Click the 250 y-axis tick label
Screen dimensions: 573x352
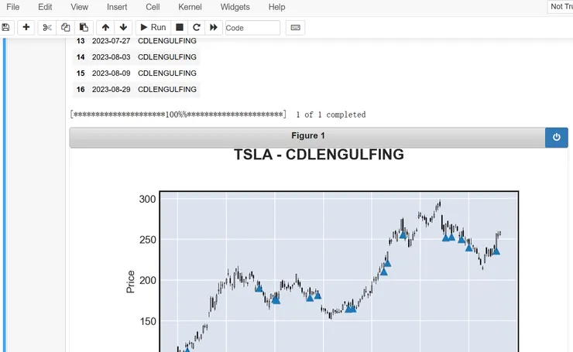(147, 240)
